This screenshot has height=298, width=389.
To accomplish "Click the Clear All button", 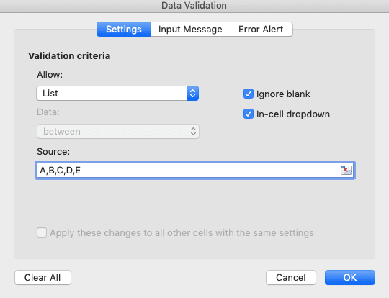I will click(43, 277).
